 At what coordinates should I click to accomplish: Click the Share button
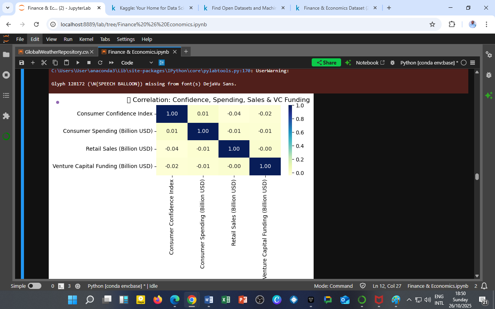tap(326, 62)
